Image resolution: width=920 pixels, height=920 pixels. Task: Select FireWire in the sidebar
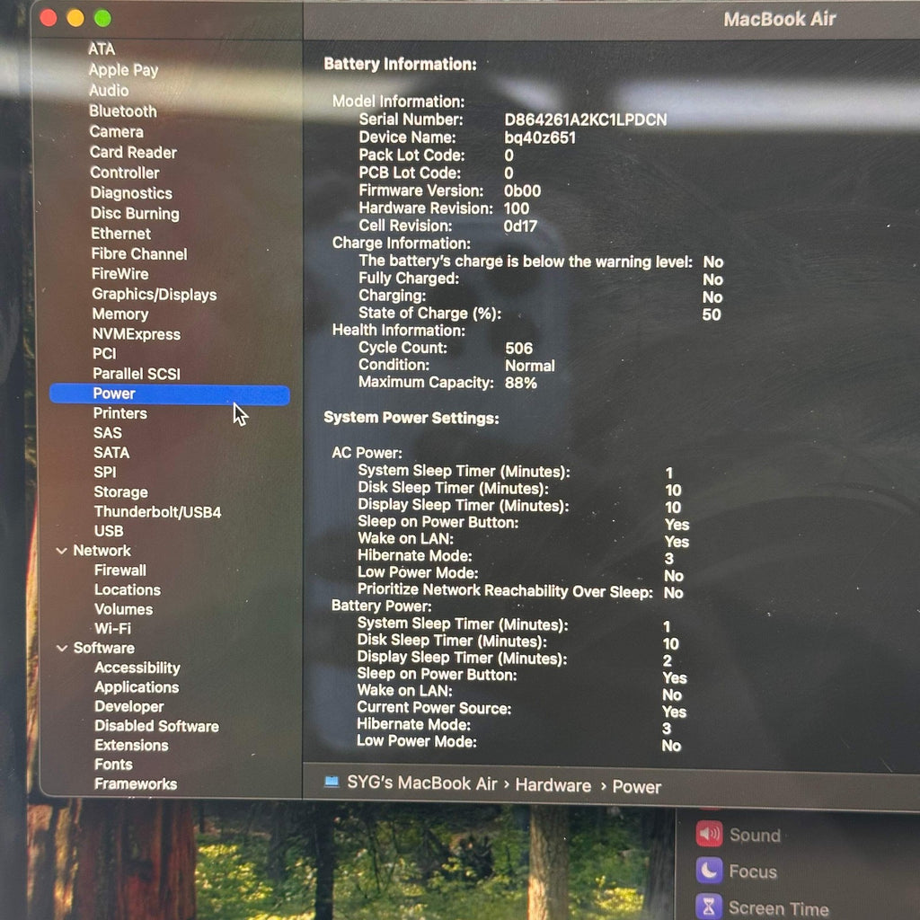(120, 273)
